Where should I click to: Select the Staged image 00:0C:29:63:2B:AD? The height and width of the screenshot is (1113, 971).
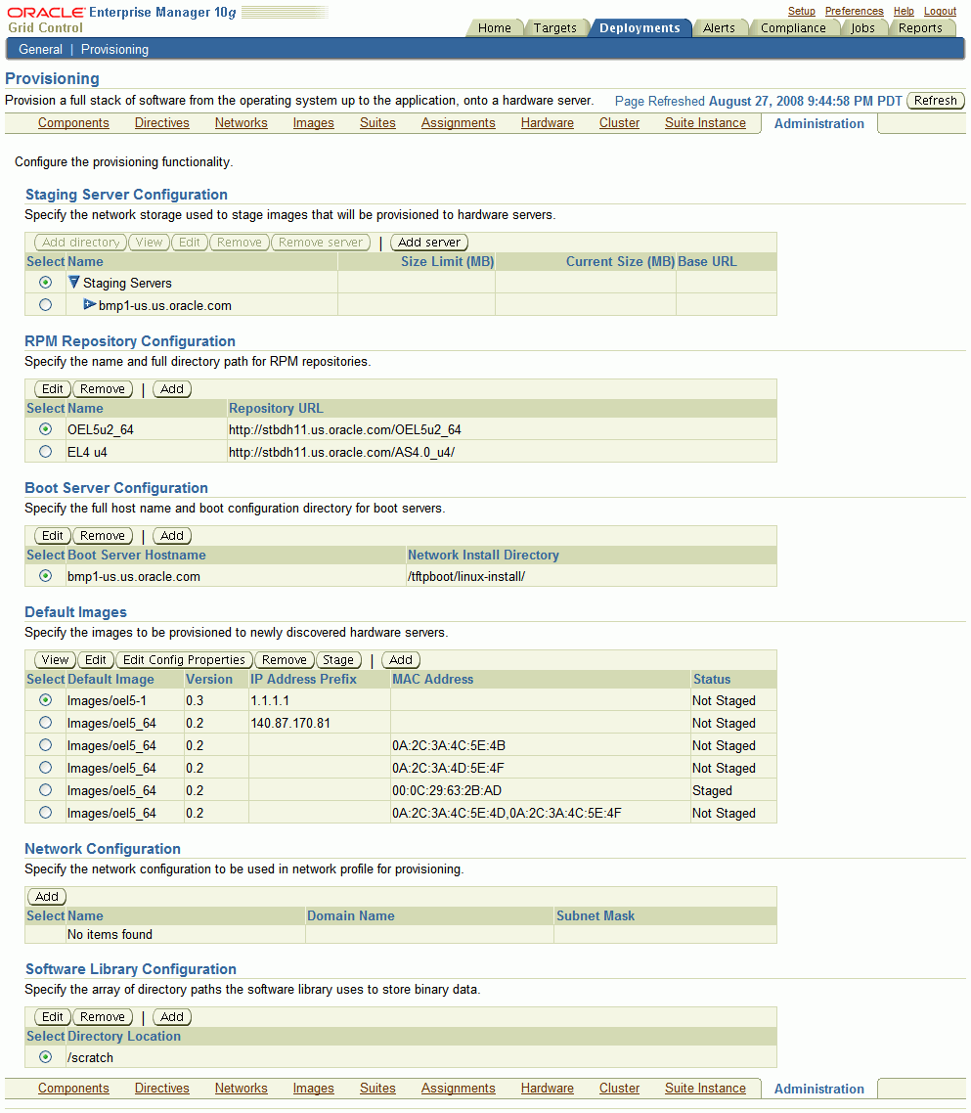(x=45, y=790)
